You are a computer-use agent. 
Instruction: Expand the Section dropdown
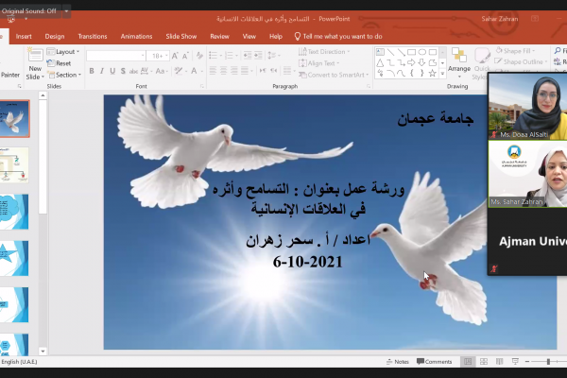66,75
